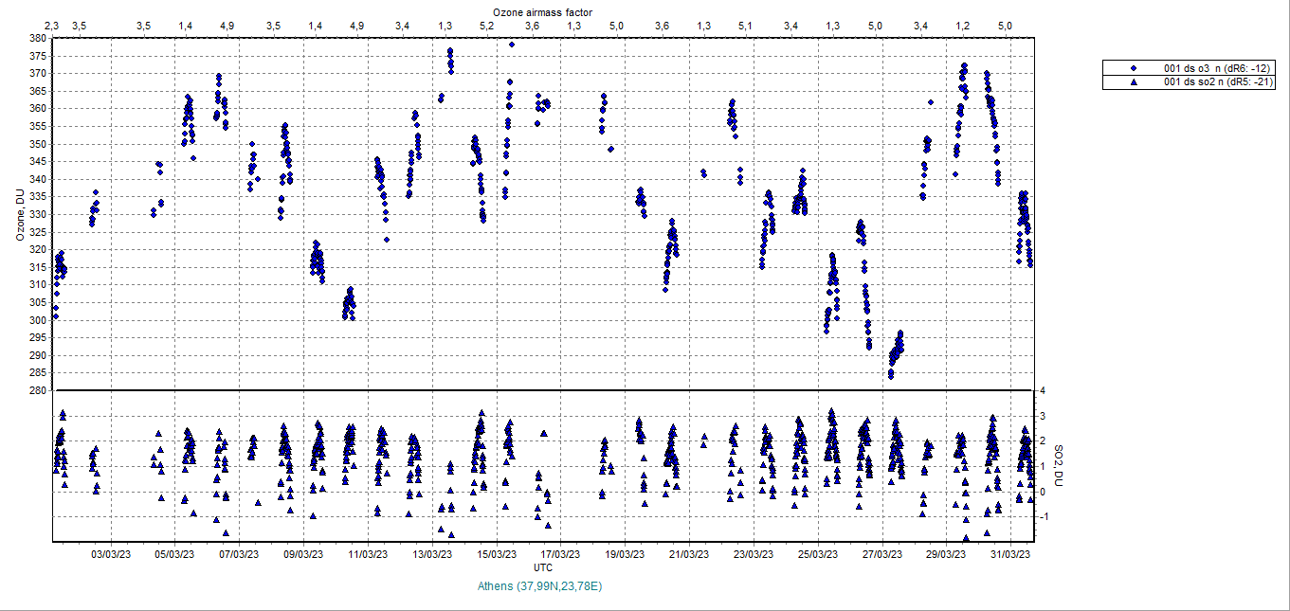Click the UTC label below the dates

(543, 567)
